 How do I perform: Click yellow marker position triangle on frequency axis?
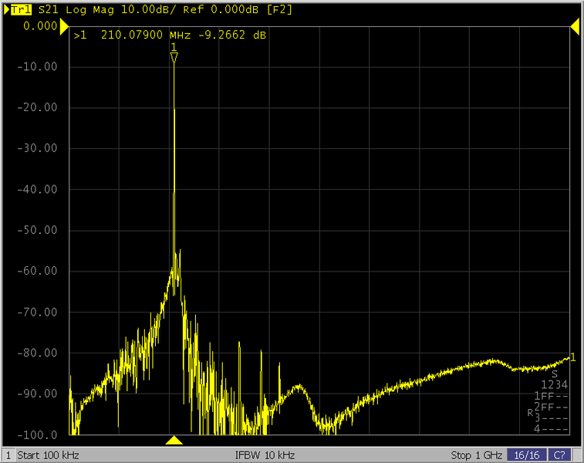[174, 441]
